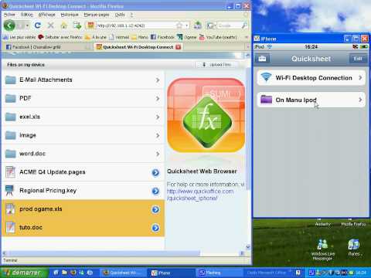
Task: Select the prod ogame.xls file
Action: pyautogui.click(x=83, y=209)
